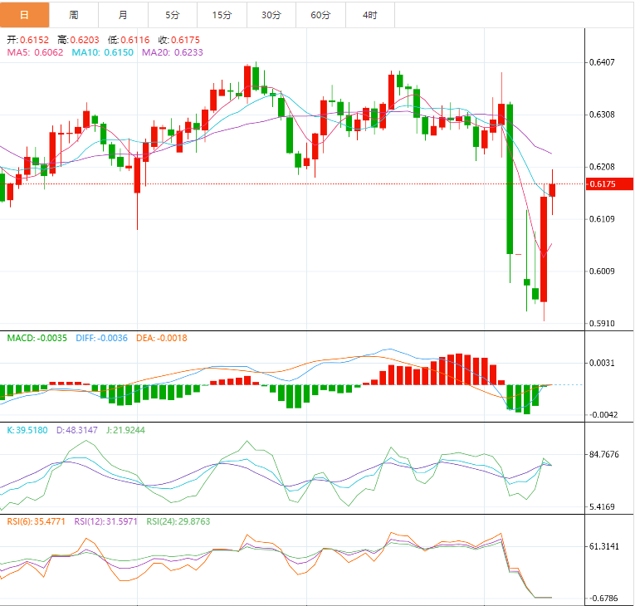Click the MA5: 0.6062 label

click(x=35, y=52)
